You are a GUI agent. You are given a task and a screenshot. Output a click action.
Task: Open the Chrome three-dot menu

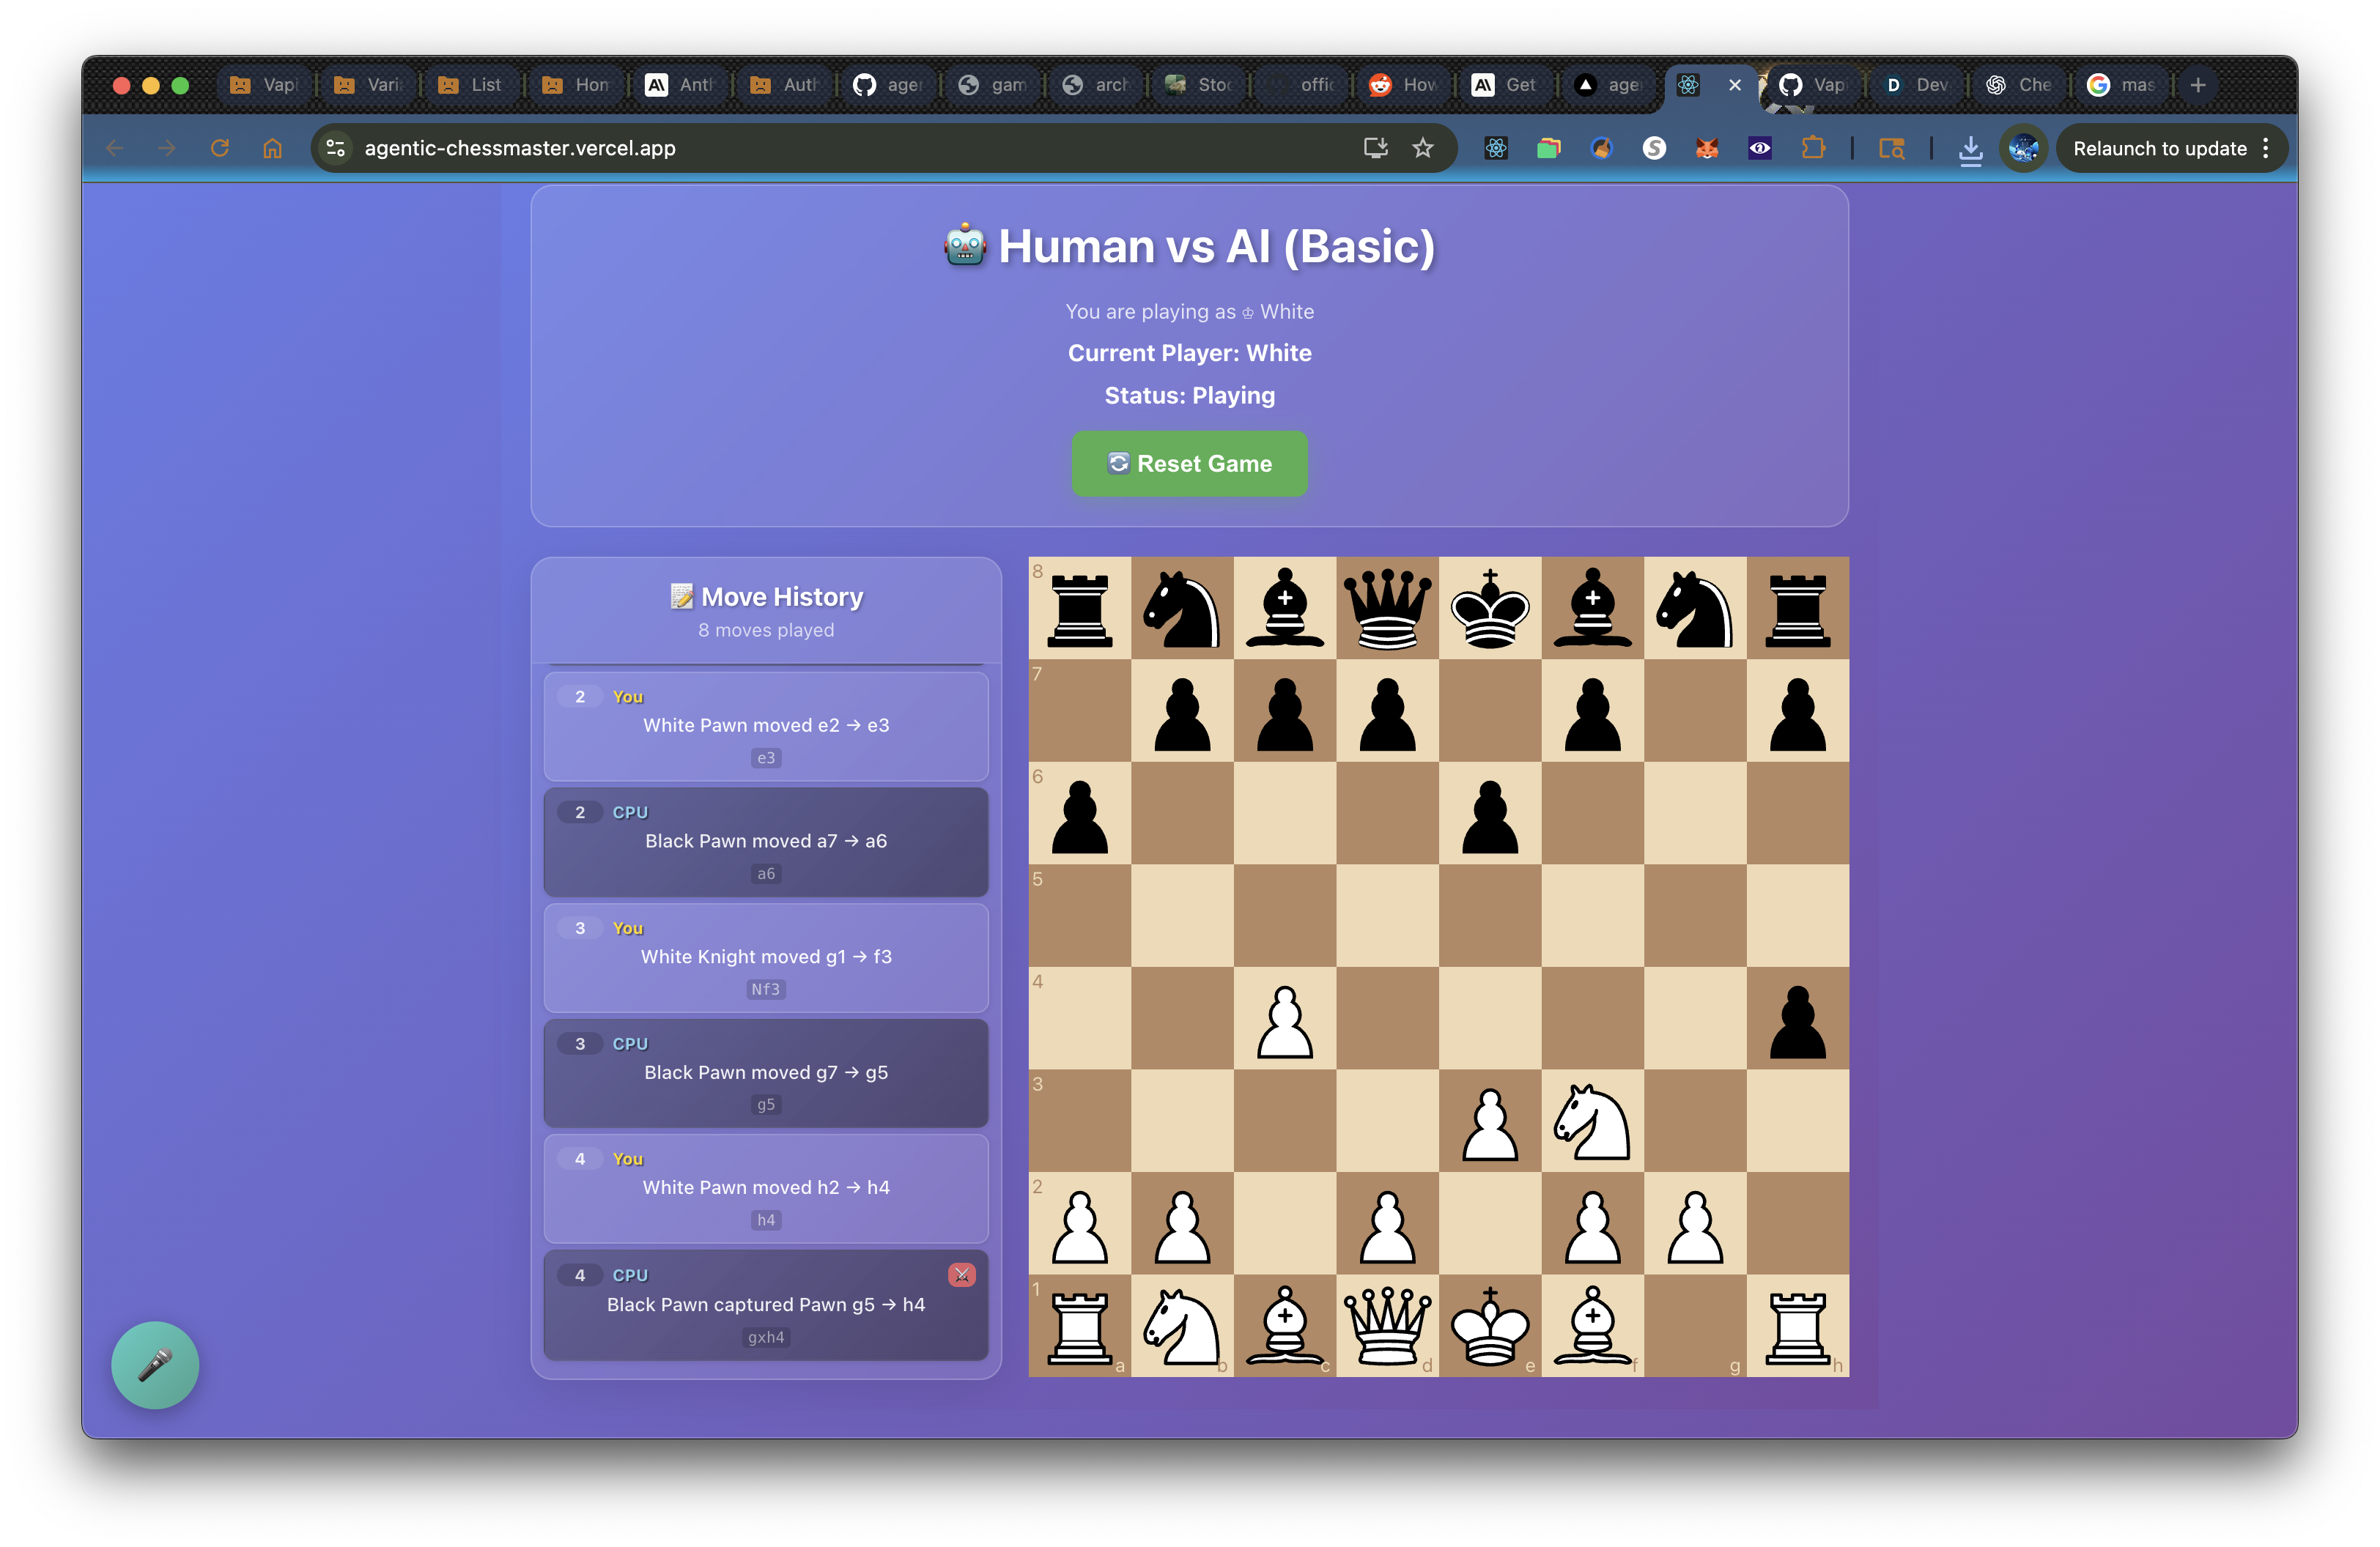pos(2266,148)
